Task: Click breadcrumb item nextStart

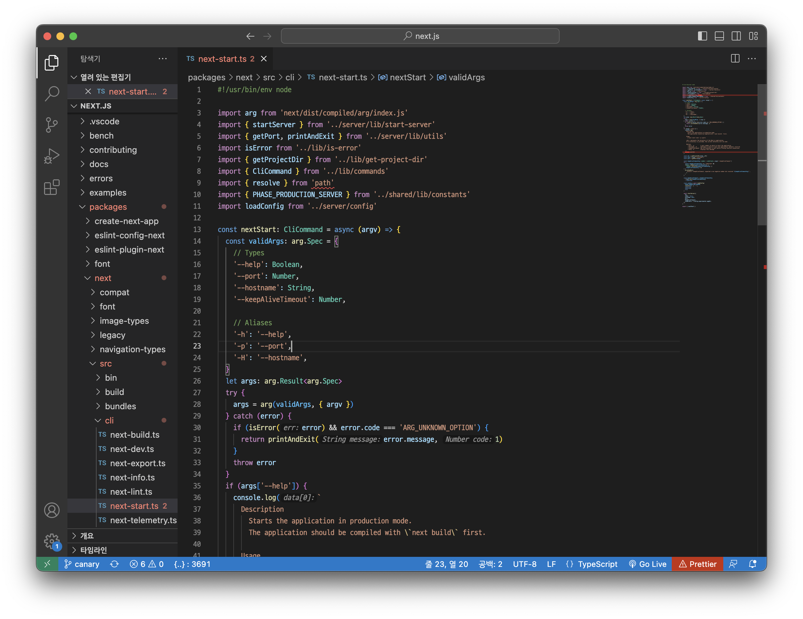Action: [x=402, y=77]
